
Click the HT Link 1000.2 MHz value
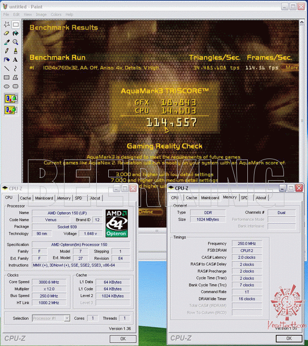[x=49, y=303]
